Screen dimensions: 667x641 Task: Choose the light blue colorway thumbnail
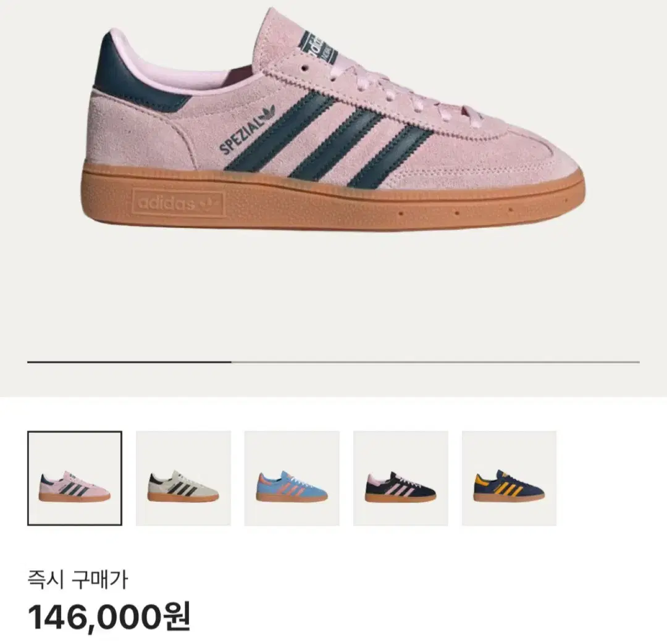click(x=292, y=478)
